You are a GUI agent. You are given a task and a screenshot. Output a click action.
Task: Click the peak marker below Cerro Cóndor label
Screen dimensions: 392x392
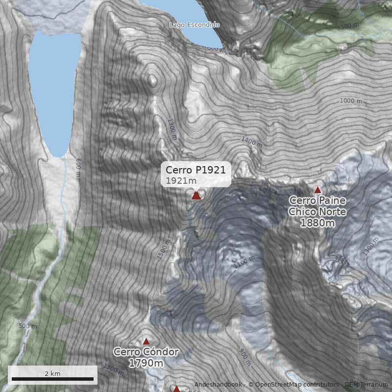pos(176,389)
